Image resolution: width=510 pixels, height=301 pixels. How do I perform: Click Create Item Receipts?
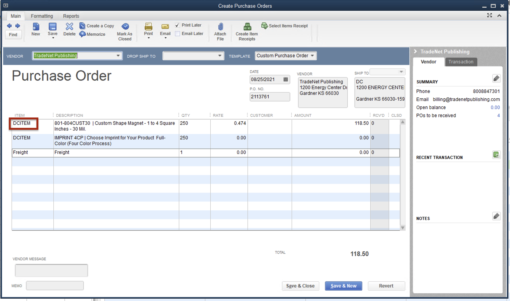click(x=247, y=31)
